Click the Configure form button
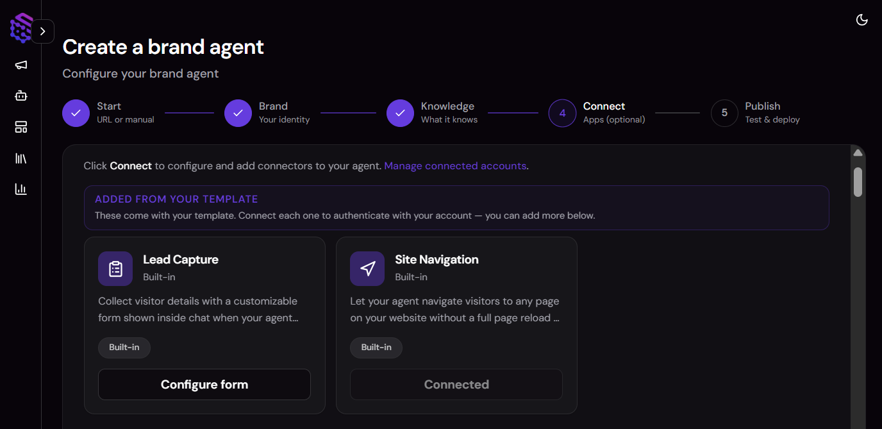This screenshot has height=429, width=882. 204,385
